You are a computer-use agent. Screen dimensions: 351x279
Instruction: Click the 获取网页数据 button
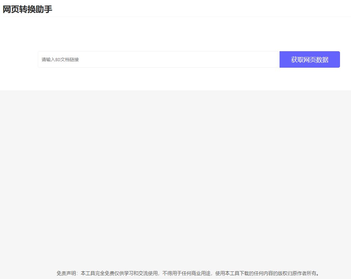click(x=309, y=59)
